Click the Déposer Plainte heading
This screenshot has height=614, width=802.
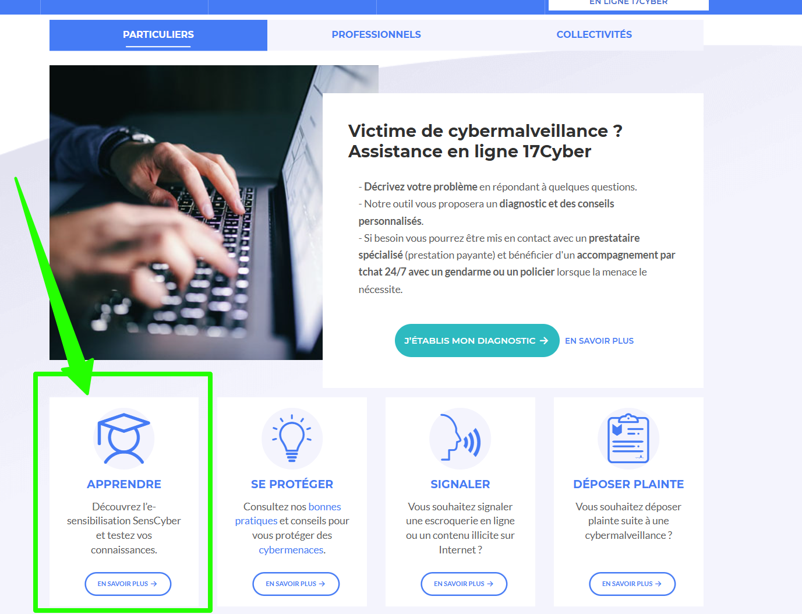click(628, 484)
